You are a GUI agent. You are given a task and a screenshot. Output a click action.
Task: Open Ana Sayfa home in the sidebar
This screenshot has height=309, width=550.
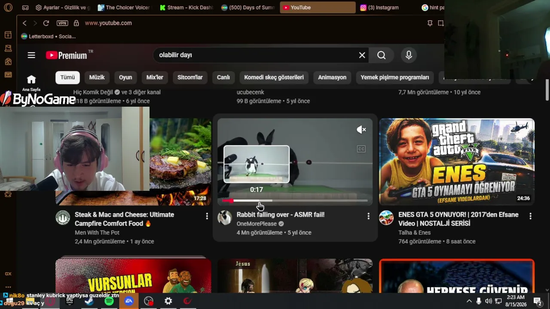(31, 82)
